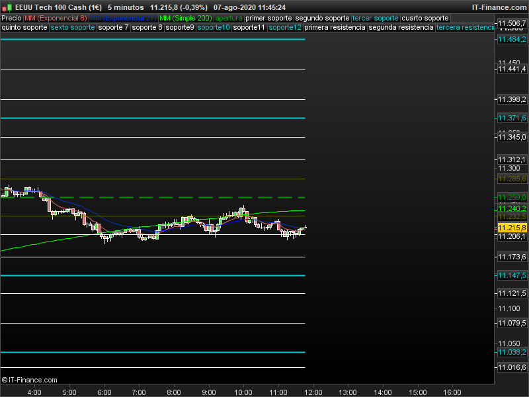Click the green 11.259,0 apertura price tag
The height and width of the screenshot is (397, 529).
[x=510, y=197]
